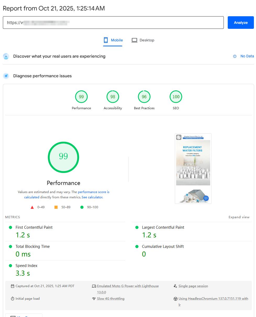The width and height of the screenshot is (256, 317).
Task: Click the diagnose performance issues icon
Action: point(6,76)
